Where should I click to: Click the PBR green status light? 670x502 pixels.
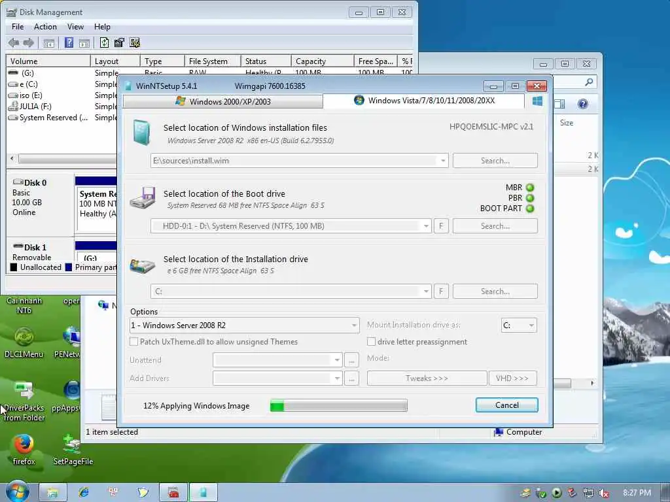coord(530,198)
